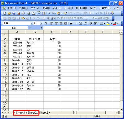Viewport: 124px width, 119px height.
Task: Click the Name Box showing I31
Action: (15, 28)
